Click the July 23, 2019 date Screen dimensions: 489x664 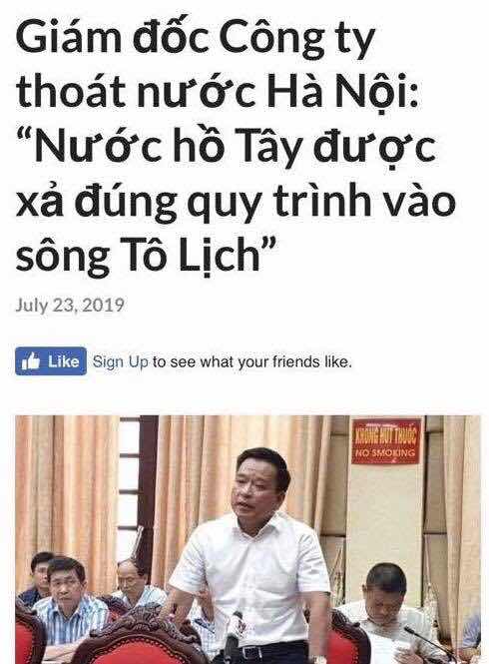pyautogui.click(x=70, y=305)
